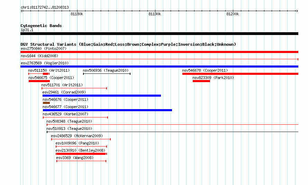Open the nsv546678 (Cooper2011) variant label
Screen dimensions: 308x185
[x=205, y=70]
